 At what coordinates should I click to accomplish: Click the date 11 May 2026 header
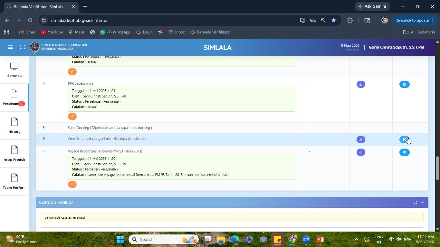point(350,46)
